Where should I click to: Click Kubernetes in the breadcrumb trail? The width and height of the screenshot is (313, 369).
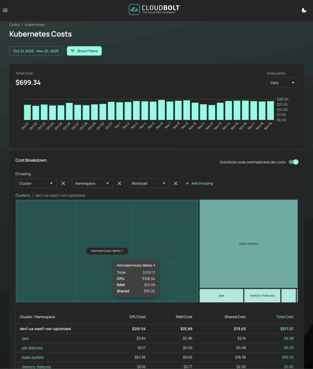[x=35, y=25]
